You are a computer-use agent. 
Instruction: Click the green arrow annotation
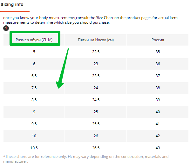coord(62,69)
